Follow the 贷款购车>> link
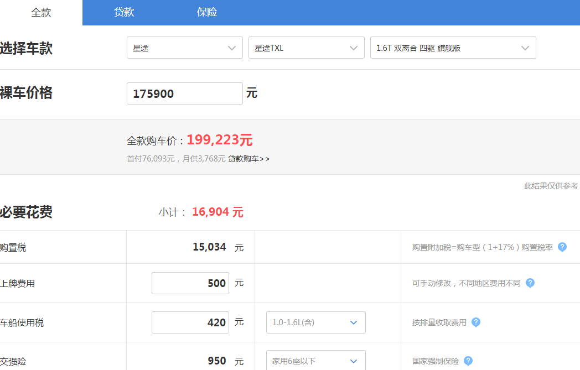Screen dimensions: 580x370 tap(248, 159)
